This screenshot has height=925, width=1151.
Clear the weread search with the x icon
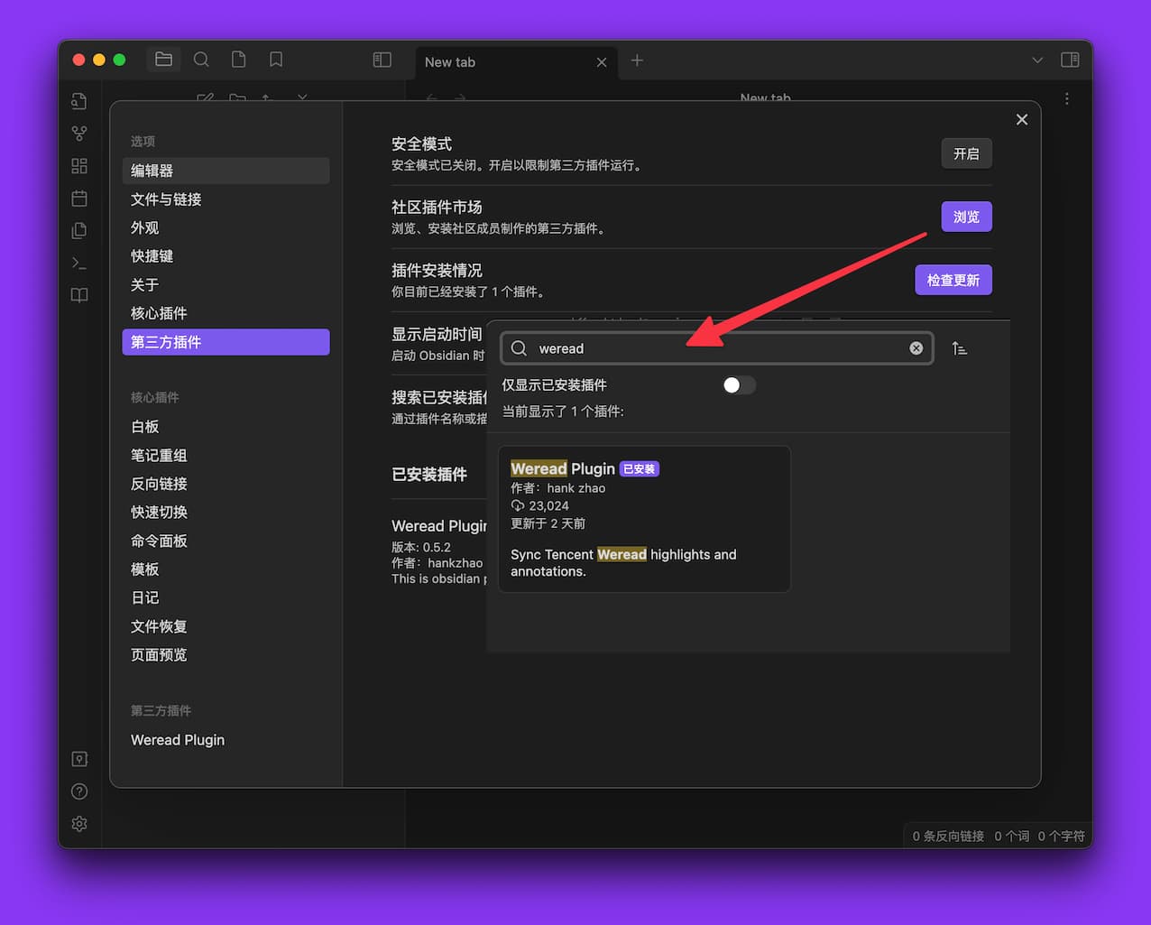(x=916, y=348)
